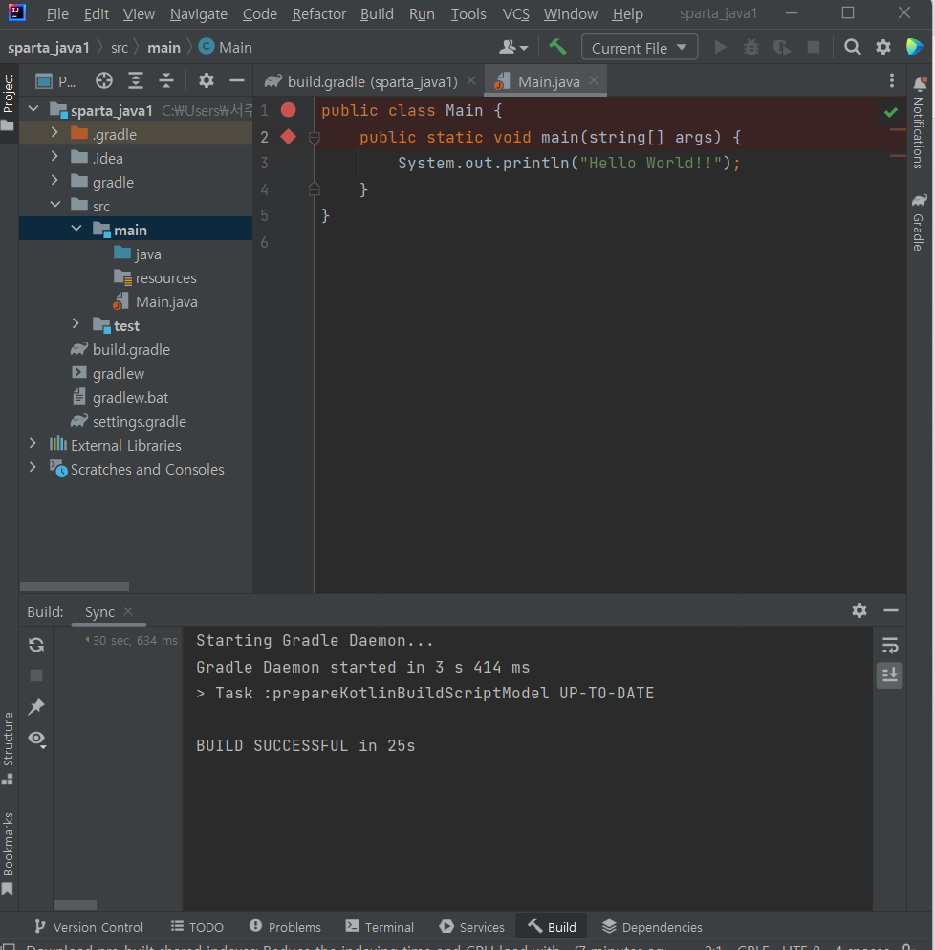Image resolution: width=935 pixels, height=950 pixels.
Task: Open the VCS menu
Action: coord(516,14)
